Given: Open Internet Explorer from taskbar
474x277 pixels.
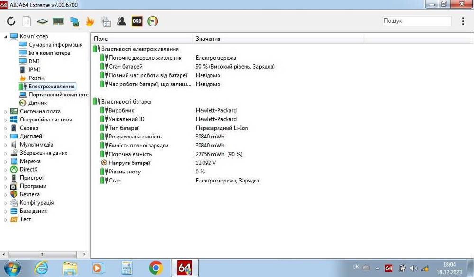Looking at the screenshot, I should pos(41,268).
